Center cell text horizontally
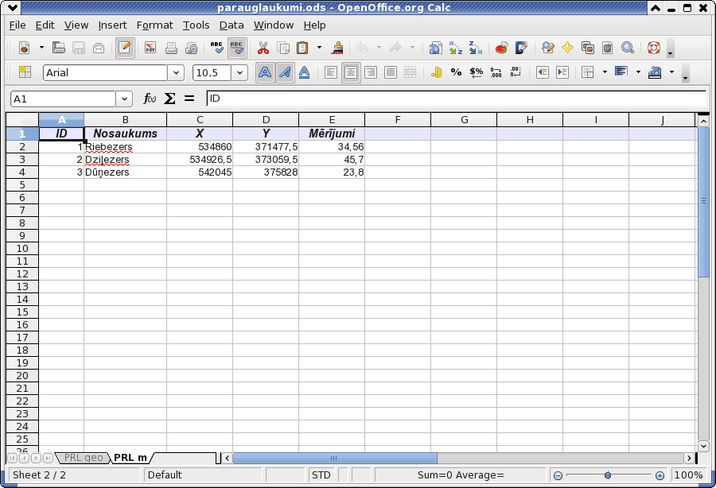The height and width of the screenshot is (488, 716). 351,72
